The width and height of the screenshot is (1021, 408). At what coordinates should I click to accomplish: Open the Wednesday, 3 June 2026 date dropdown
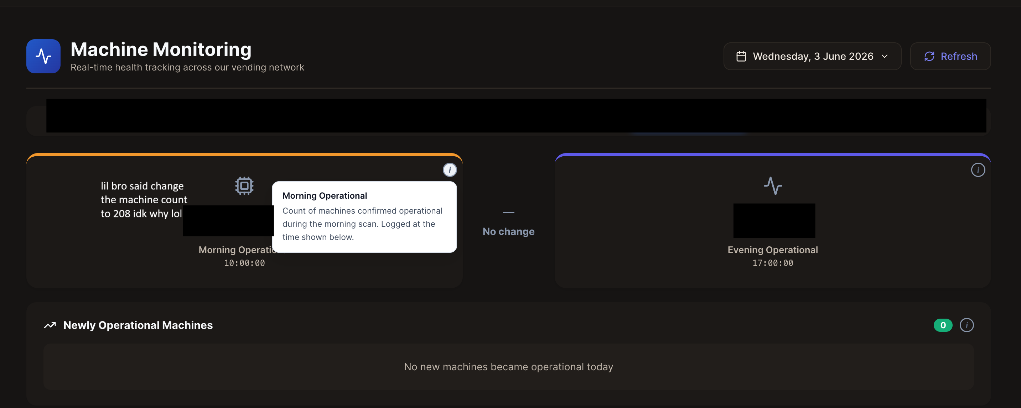(x=812, y=56)
